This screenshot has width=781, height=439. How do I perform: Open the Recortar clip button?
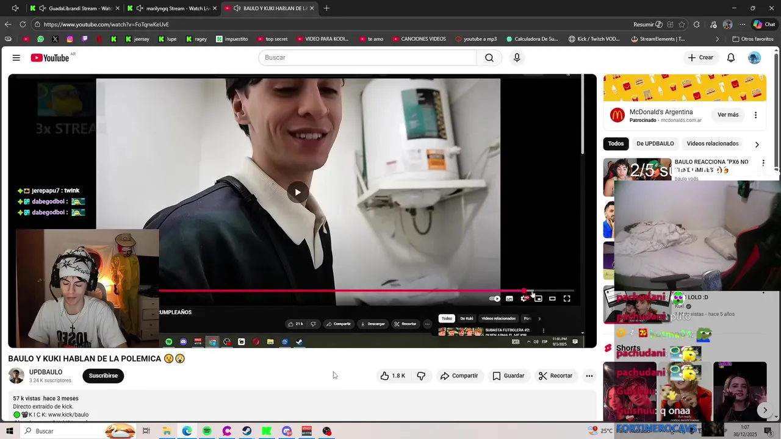555,376
